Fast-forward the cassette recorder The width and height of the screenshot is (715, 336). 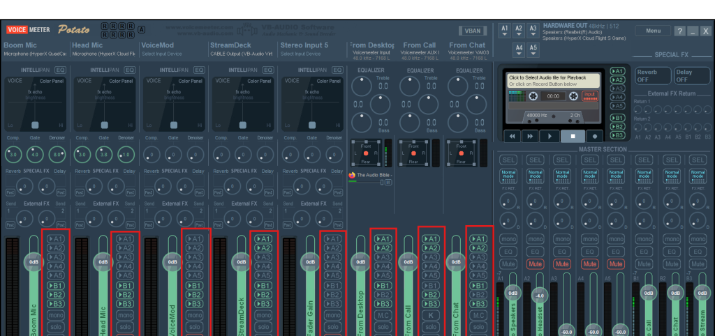(x=530, y=136)
